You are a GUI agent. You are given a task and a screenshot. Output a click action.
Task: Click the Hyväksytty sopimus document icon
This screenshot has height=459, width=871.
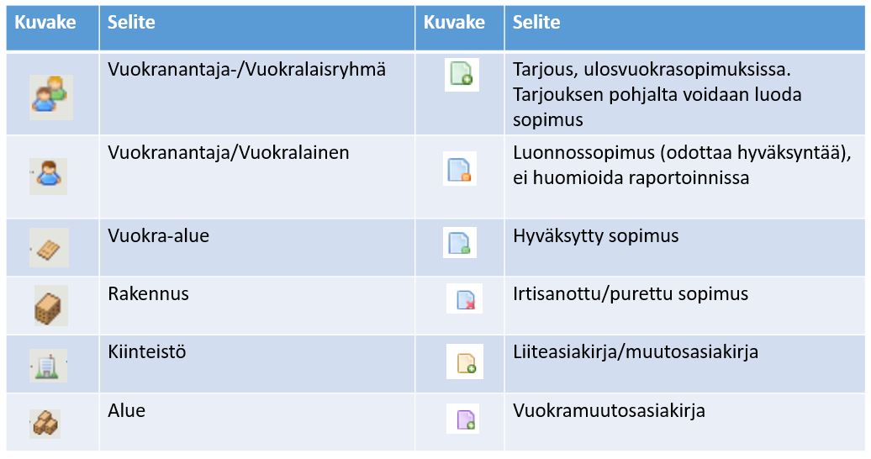[459, 243]
